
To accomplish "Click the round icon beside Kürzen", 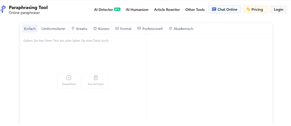I will click(x=95, y=28).
